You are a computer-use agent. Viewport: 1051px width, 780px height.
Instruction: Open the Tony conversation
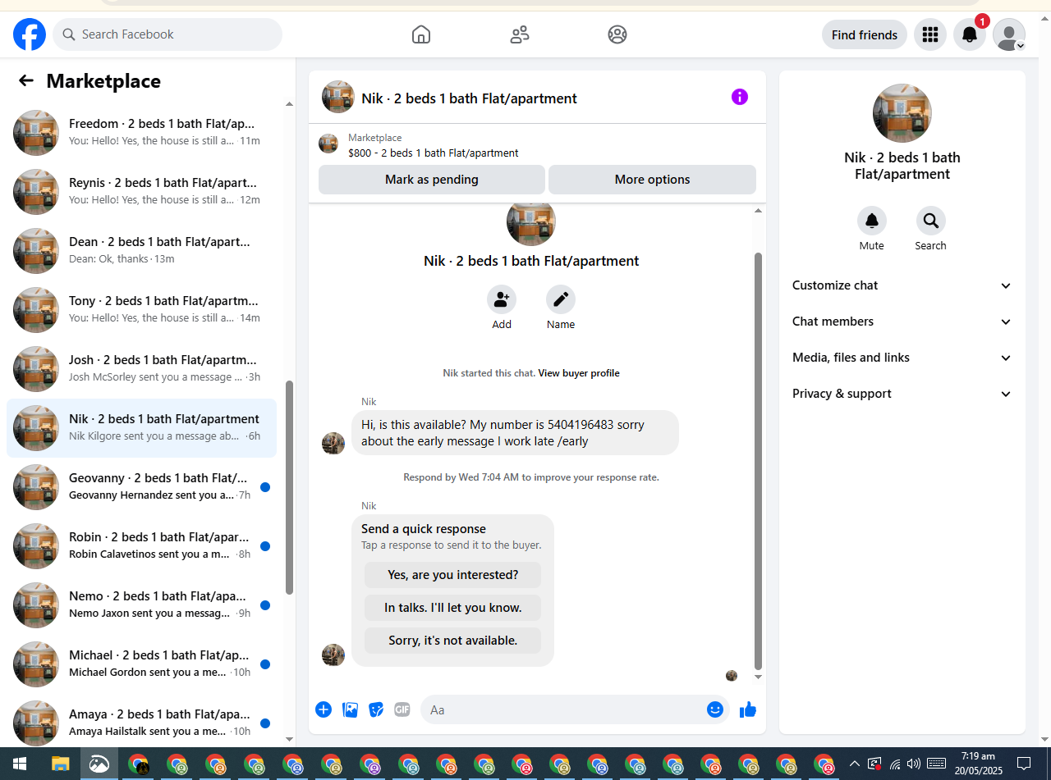[141, 310]
